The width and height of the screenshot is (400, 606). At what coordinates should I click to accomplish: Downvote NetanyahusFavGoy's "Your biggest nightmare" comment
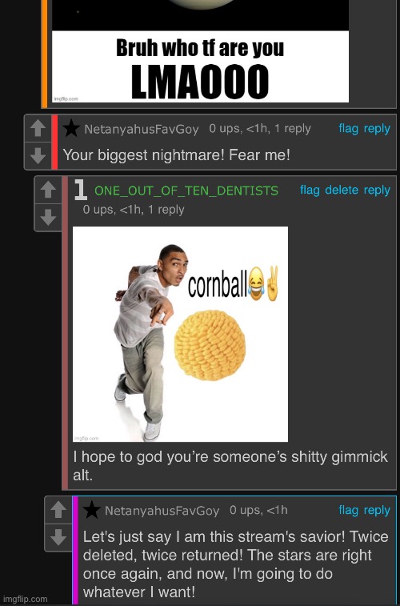pos(38,155)
